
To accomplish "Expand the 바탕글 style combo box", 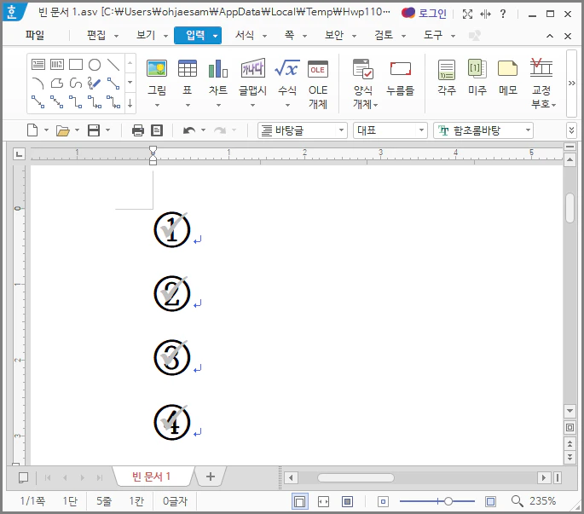I will [x=341, y=130].
